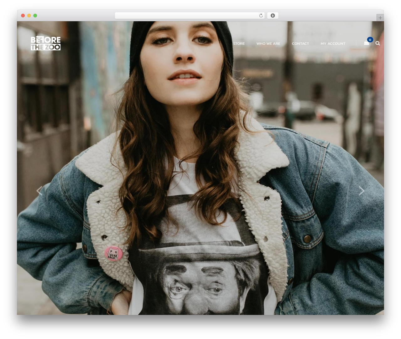Open the shopping cart icon

coord(366,43)
